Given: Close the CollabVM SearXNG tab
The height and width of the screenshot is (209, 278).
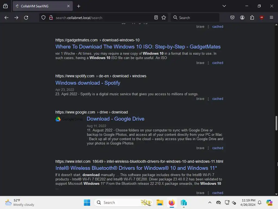Looking at the screenshot, I should [x=68, y=6].
